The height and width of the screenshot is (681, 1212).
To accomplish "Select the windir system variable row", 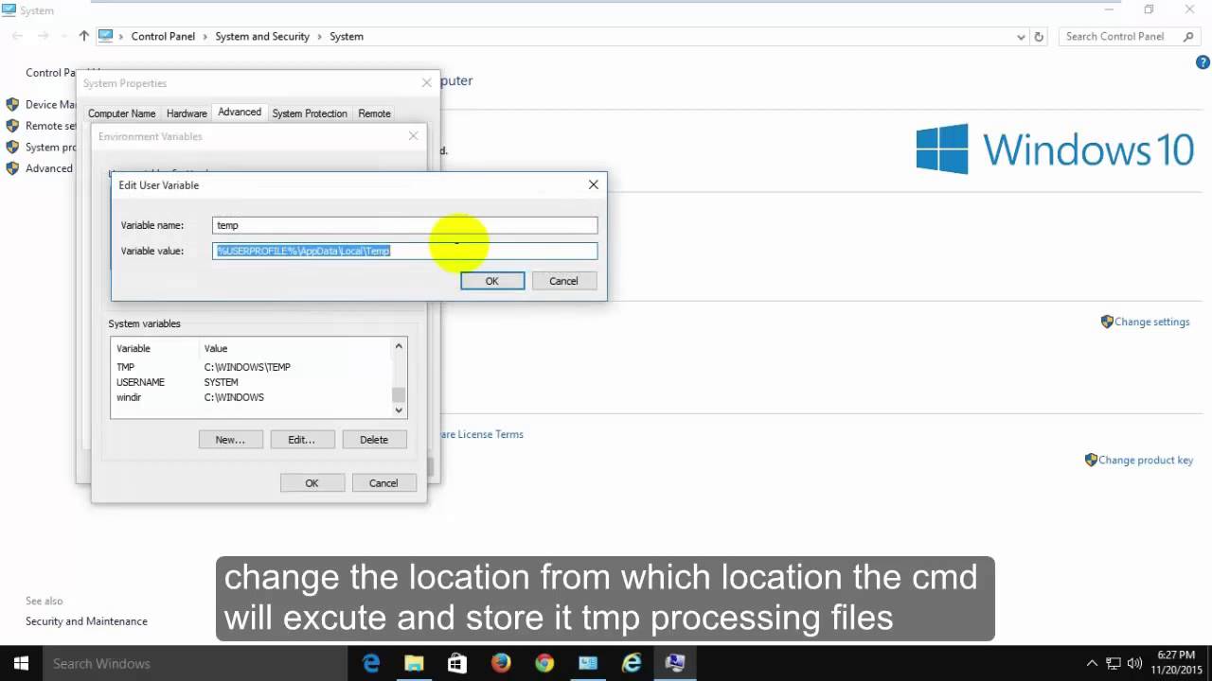I will [250, 397].
